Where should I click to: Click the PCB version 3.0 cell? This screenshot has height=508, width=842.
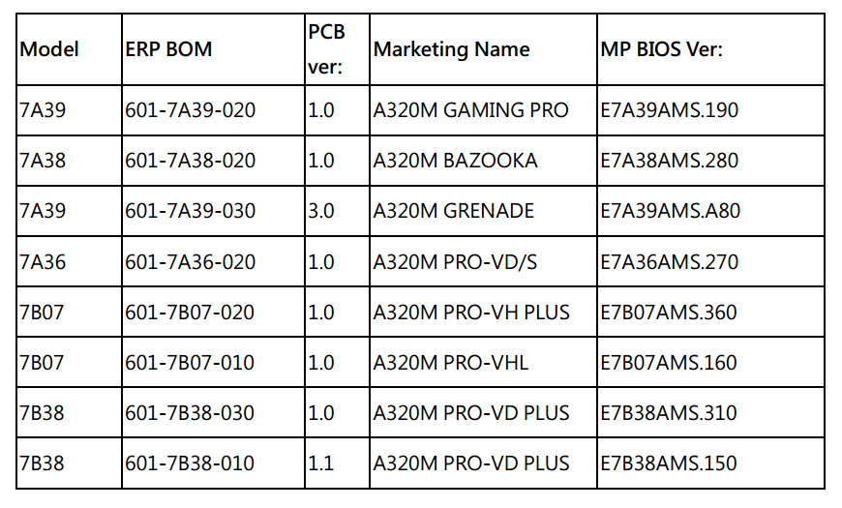tap(320, 211)
